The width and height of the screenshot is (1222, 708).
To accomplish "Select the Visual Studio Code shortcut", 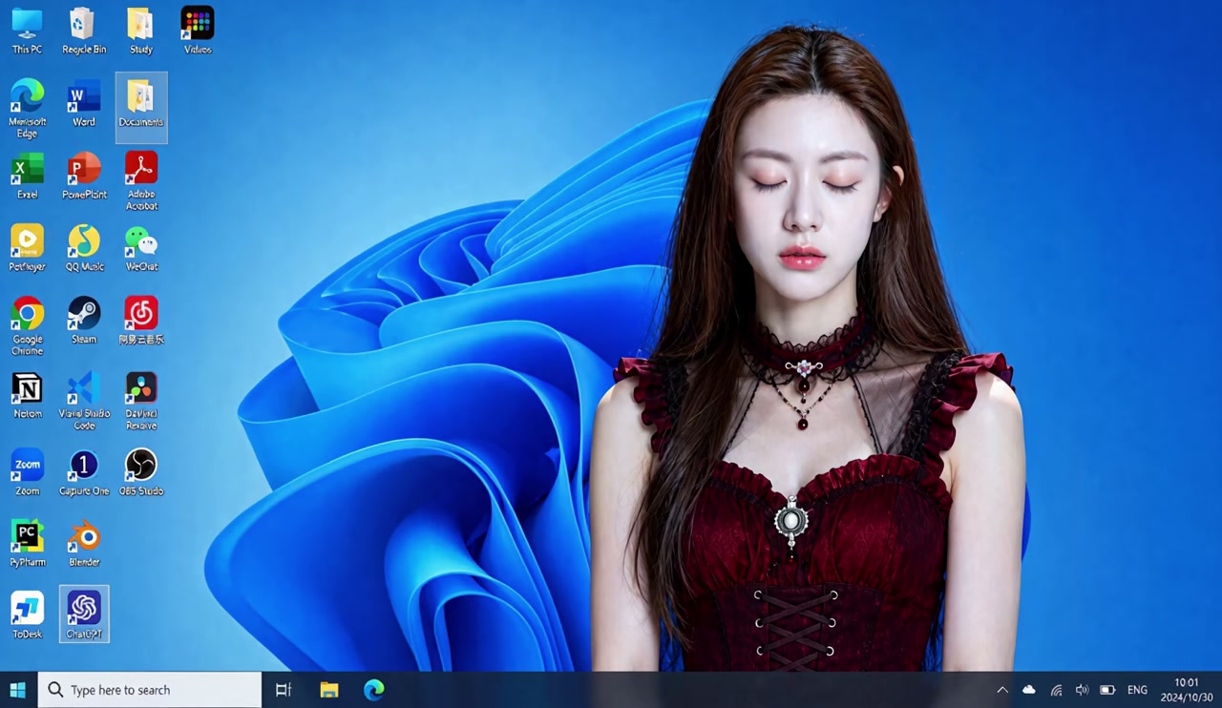I will coord(84,401).
